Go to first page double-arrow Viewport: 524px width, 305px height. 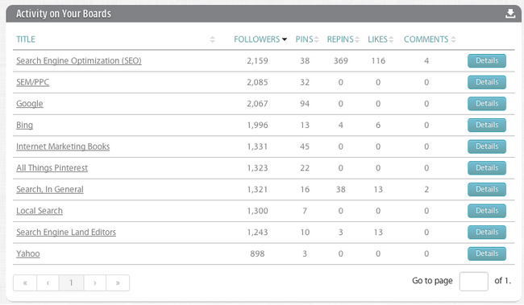[x=25, y=283]
